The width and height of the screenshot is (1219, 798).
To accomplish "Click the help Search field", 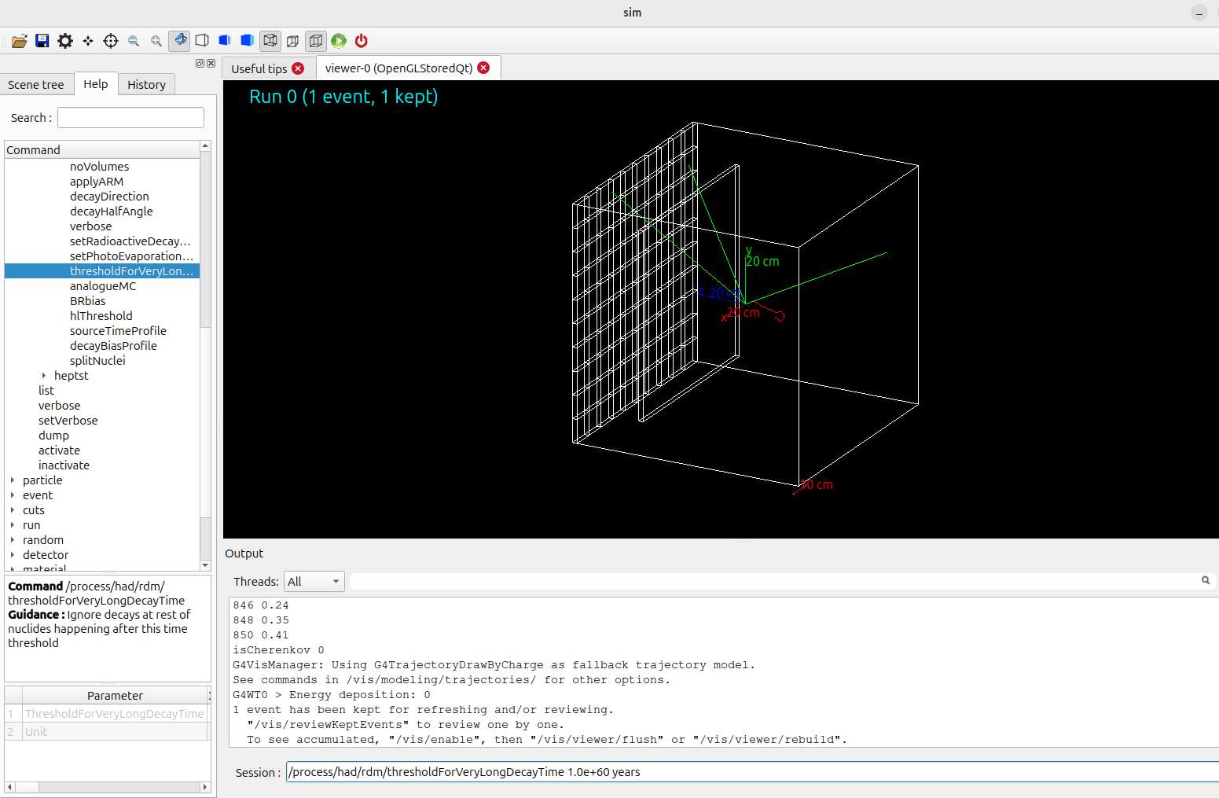I will [130, 118].
